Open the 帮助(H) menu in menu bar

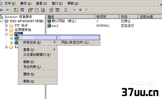(x=73, y=4)
